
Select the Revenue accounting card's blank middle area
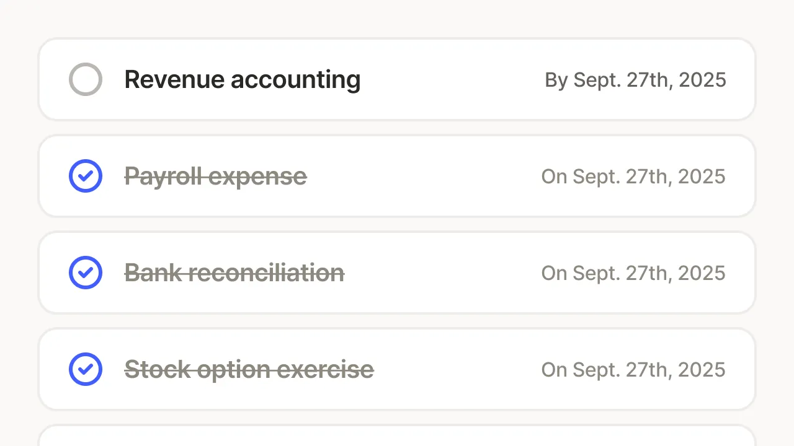click(453, 79)
